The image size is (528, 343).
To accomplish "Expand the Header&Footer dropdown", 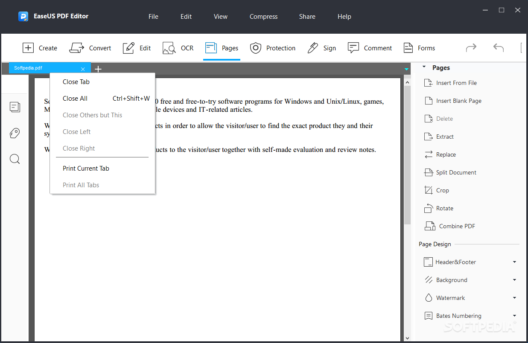I will 514,262.
